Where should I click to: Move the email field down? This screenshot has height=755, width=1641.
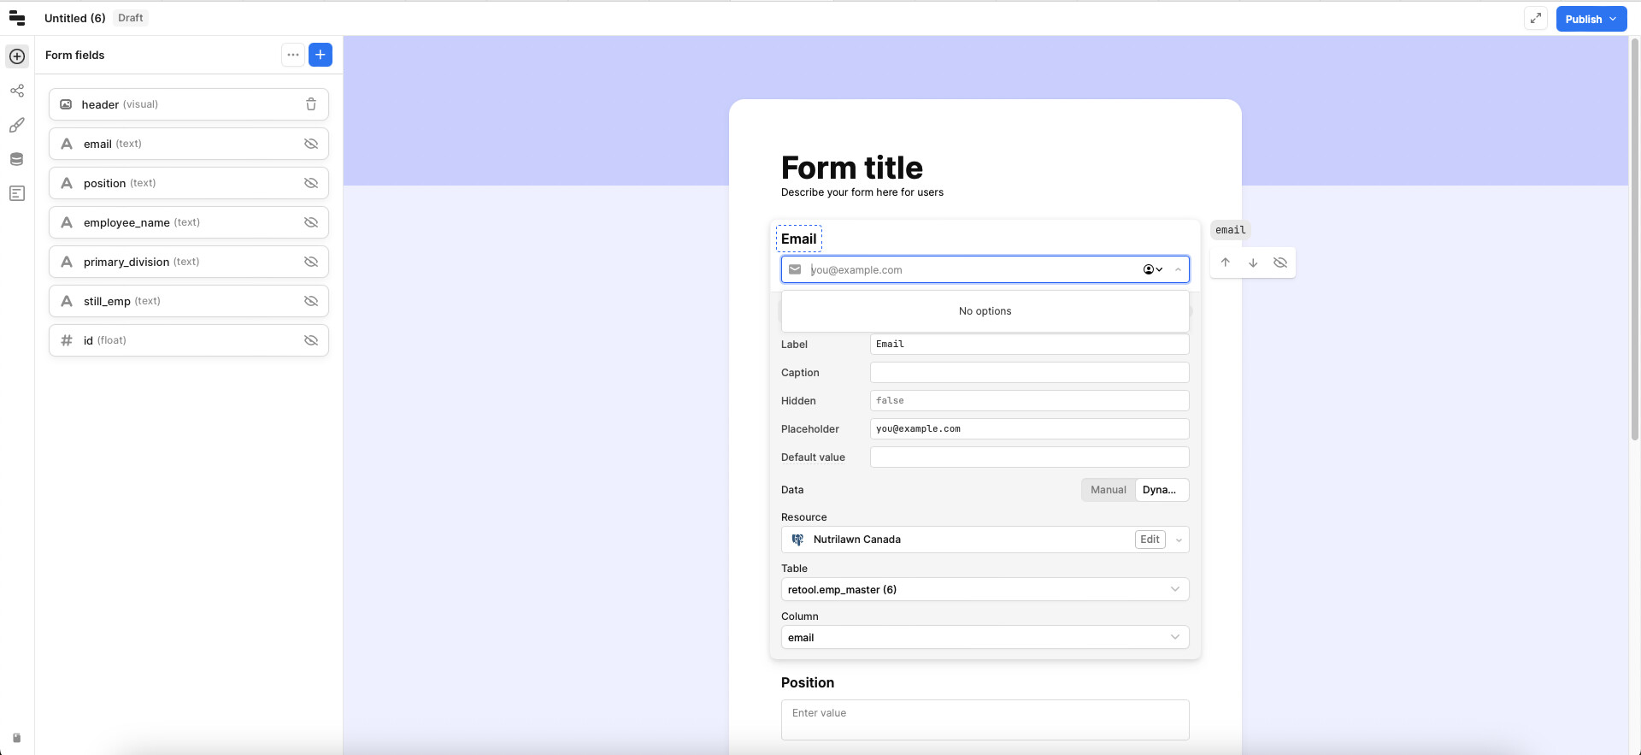(1253, 262)
